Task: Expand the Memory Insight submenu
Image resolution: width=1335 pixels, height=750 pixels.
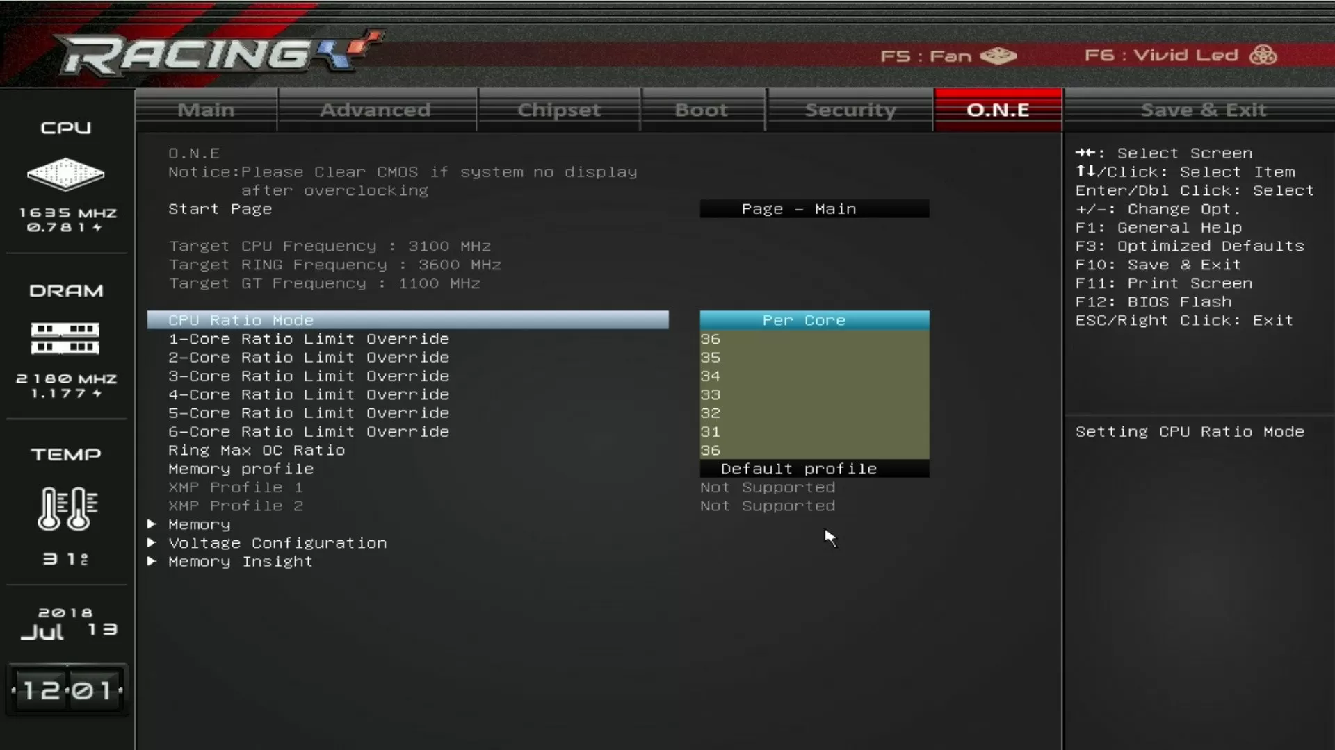Action: [240, 562]
